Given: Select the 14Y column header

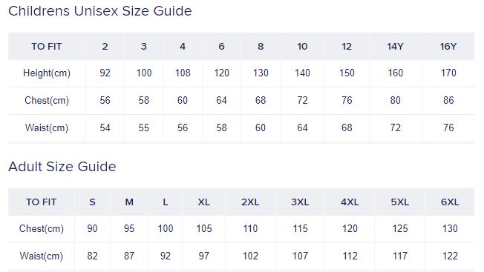Looking at the screenshot, I should click(395, 47).
